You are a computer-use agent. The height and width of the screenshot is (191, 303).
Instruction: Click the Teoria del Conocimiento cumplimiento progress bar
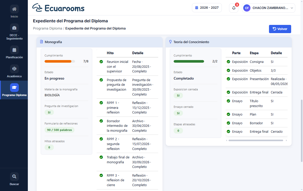189,61
